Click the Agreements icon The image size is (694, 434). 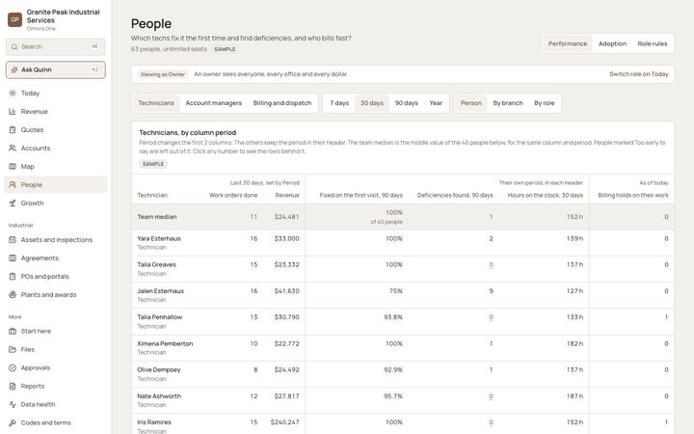pyautogui.click(x=13, y=258)
